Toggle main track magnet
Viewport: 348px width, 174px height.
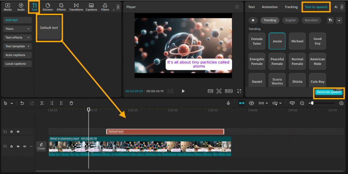click(242, 103)
